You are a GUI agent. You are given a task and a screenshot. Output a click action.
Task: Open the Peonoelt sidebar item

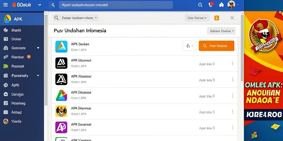pyautogui.click(x=18, y=66)
